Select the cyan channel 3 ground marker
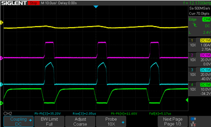Screen dimensions: 211x127 [x=1, y=85]
